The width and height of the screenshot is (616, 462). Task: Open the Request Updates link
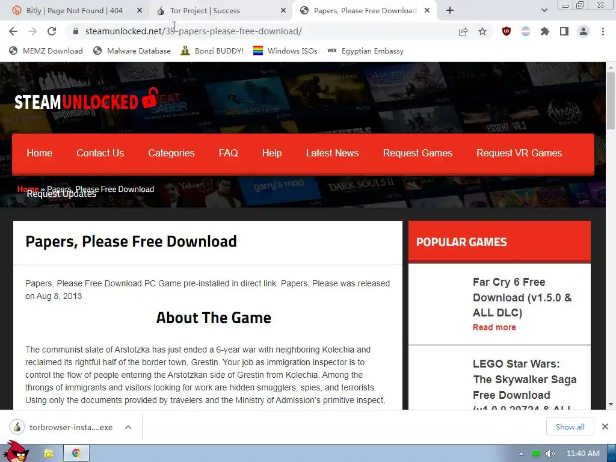pyautogui.click(x=61, y=195)
